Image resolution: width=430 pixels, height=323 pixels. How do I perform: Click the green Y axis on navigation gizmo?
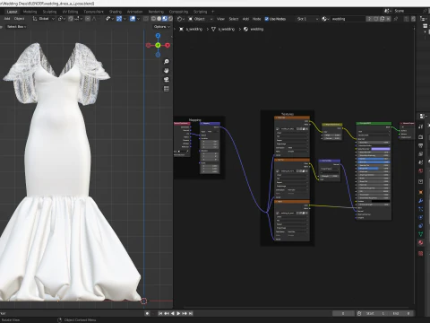pyautogui.click(x=158, y=45)
